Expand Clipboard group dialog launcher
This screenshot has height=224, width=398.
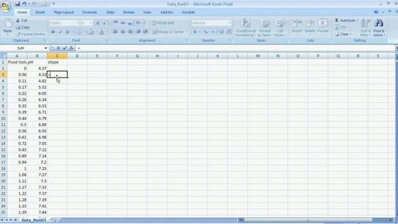pyautogui.click(x=44, y=40)
